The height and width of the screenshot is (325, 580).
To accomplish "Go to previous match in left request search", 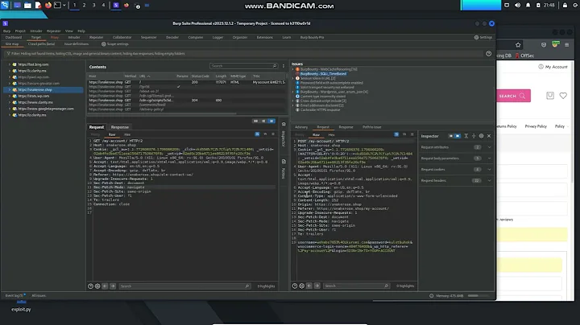I will pyautogui.click(x=105, y=286).
